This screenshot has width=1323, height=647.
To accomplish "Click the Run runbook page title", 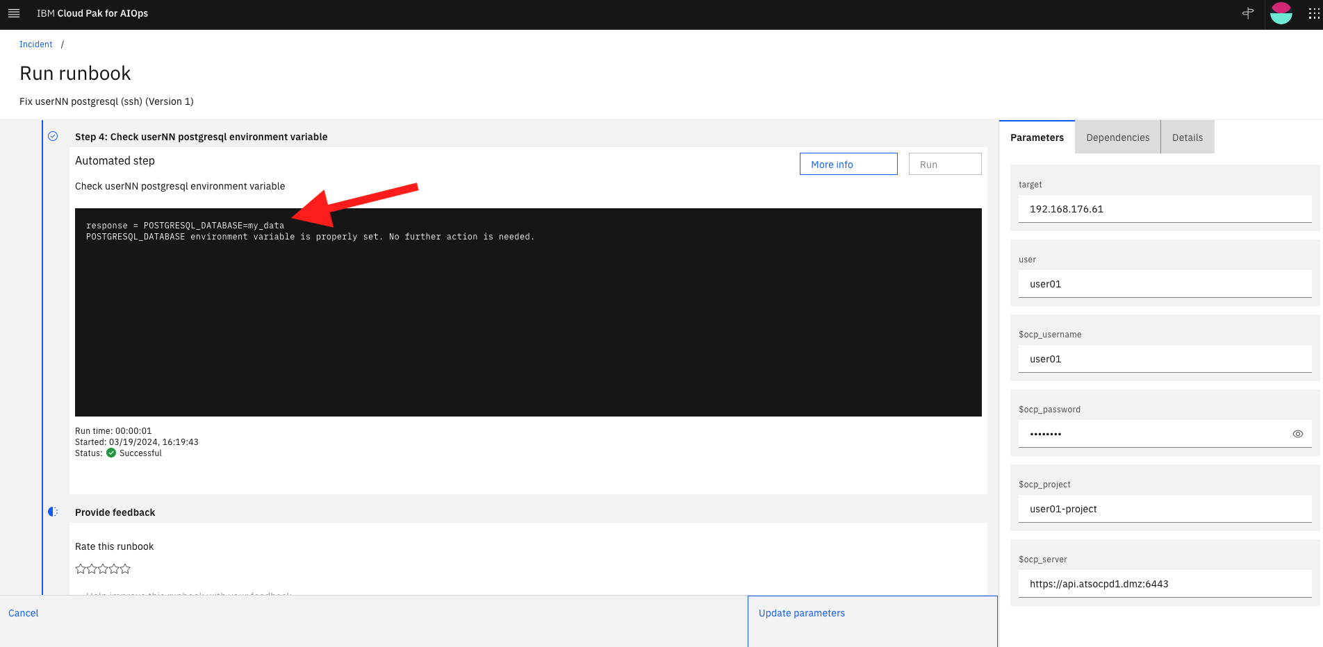I will [x=75, y=73].
